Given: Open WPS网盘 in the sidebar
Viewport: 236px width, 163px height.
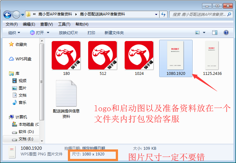Looking at the screenshot, I should coord(23,59).
